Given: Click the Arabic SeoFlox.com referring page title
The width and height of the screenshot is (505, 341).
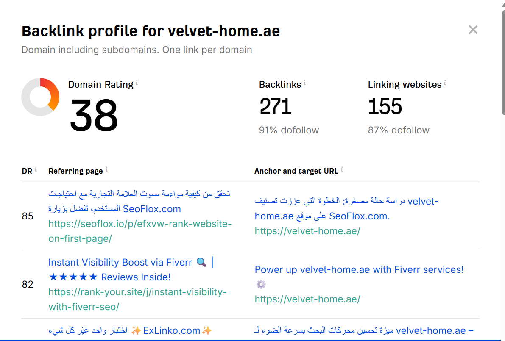Looking at the screenshot, I should pos(139,201).
